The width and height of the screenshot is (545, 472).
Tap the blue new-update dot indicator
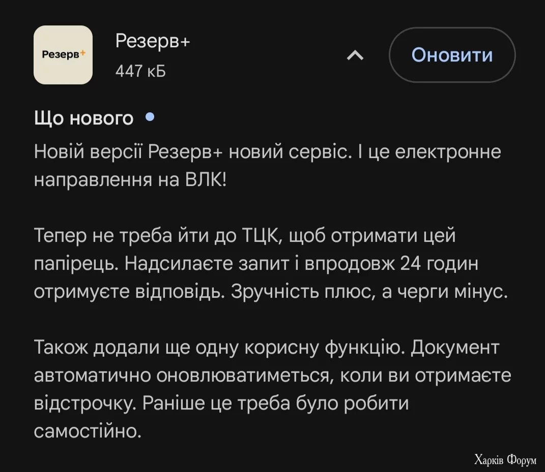(x=150, y=117)
